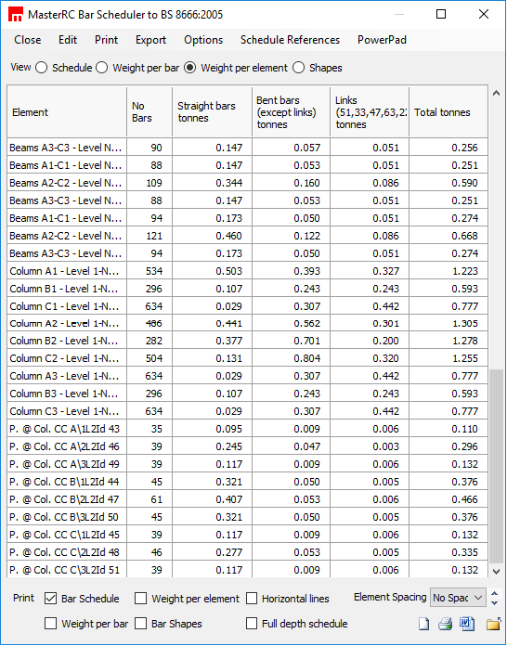Image resolution: width=507 pixels, height=646 pixels.
Task: Click the MasterRC logo in title bar
Action: point(16,15)
